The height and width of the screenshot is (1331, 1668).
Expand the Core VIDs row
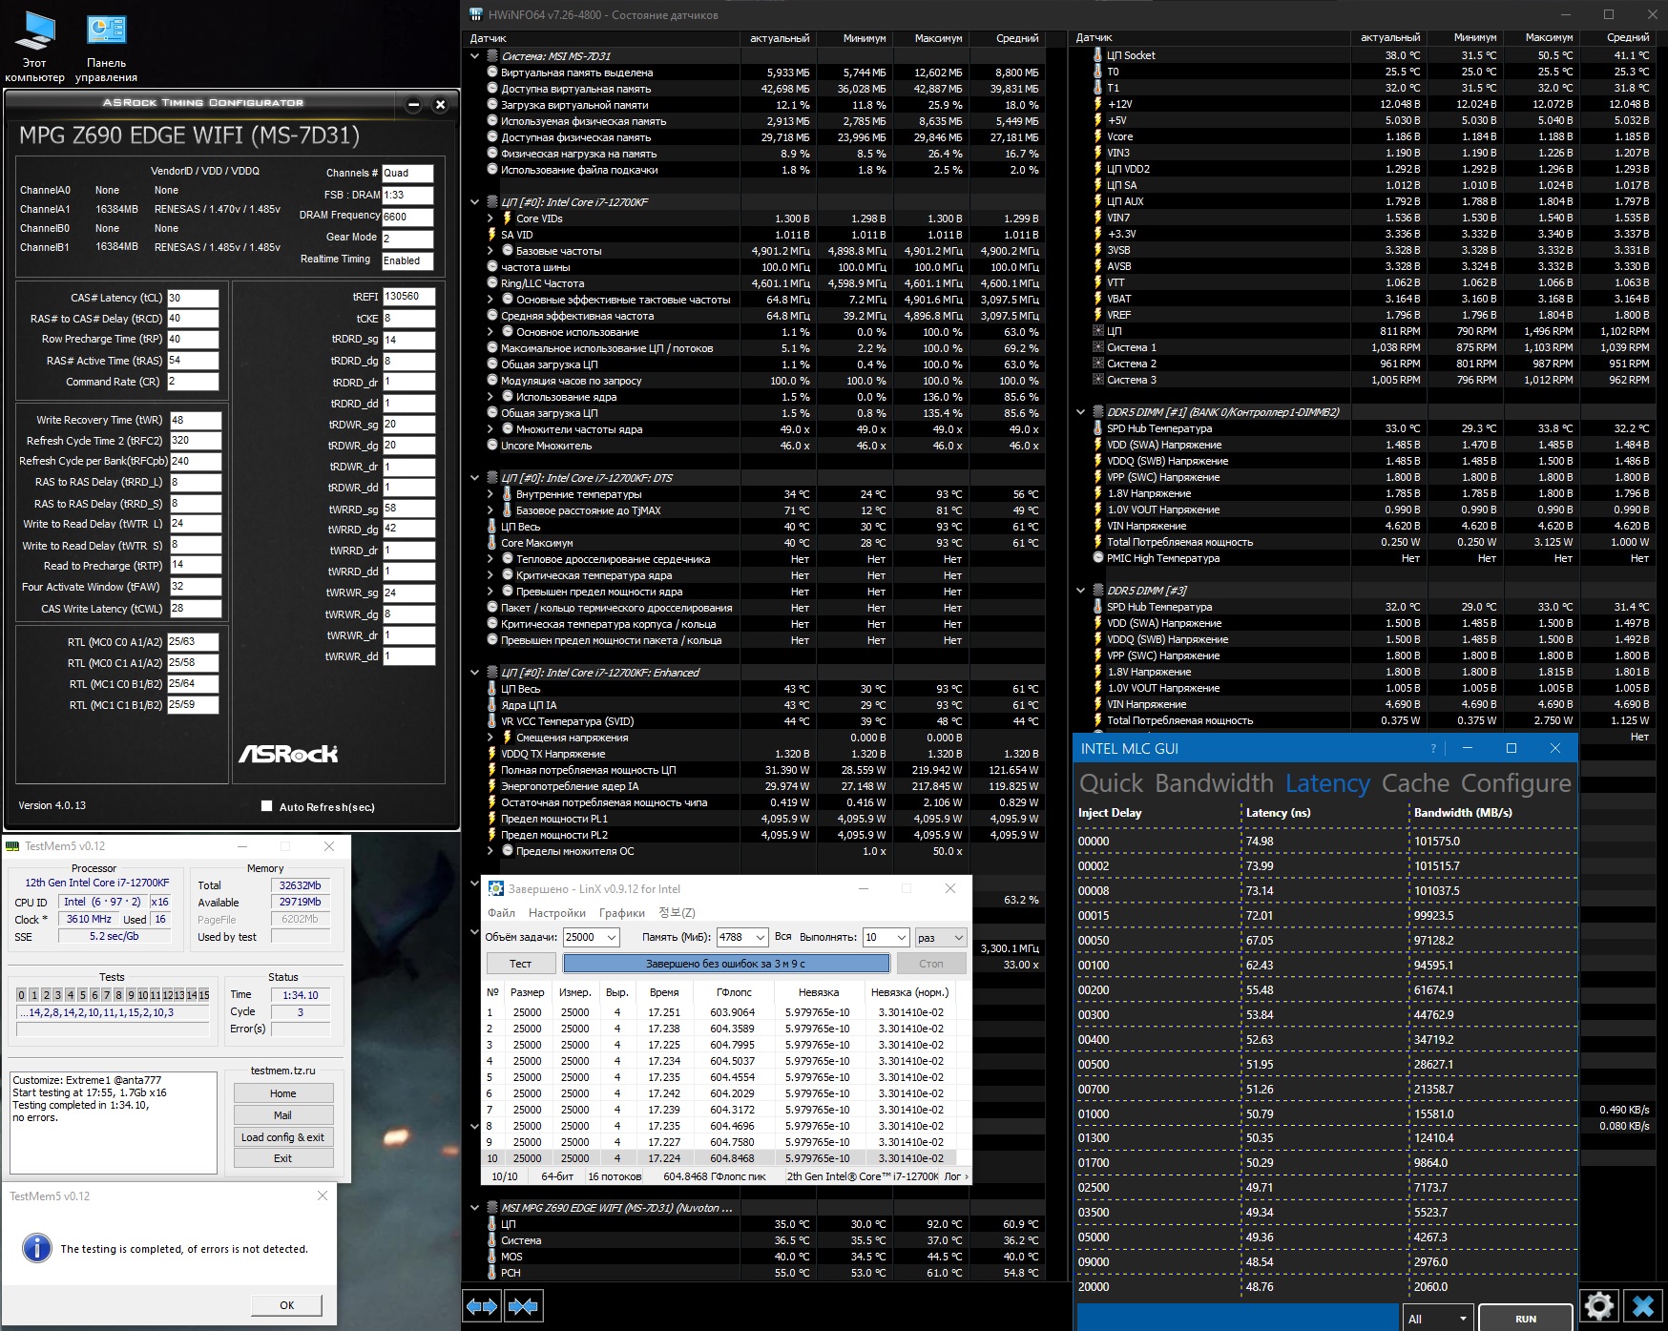tap(490, 218)
